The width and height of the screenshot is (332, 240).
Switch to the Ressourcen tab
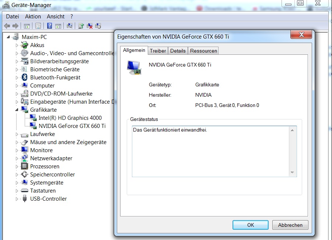(x=203, y=51)
